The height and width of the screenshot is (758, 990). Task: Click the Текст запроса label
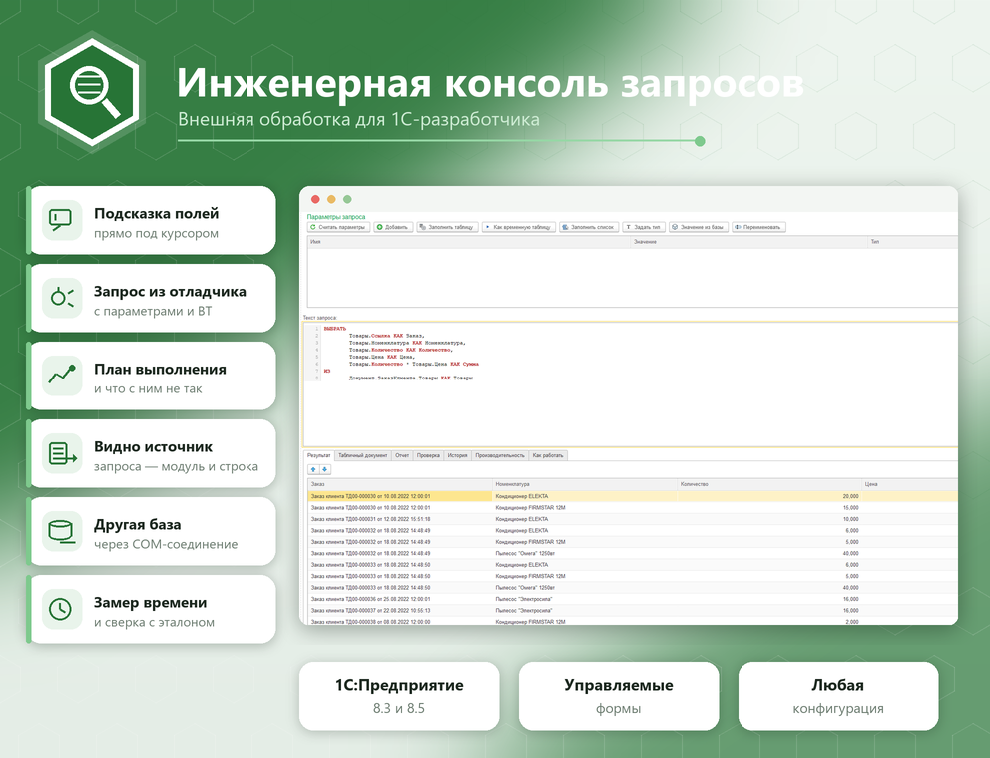tap(320, 318)
